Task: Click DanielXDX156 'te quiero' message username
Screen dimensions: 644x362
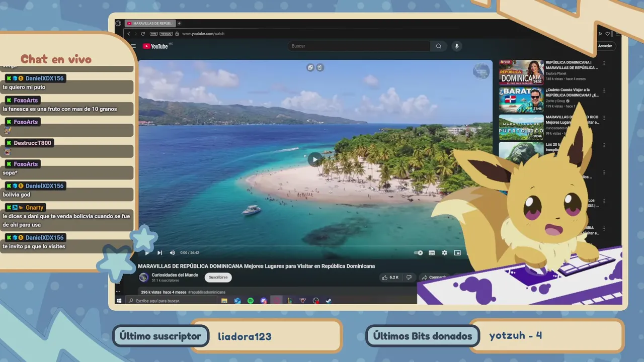Action: click(x=45, y=78)
